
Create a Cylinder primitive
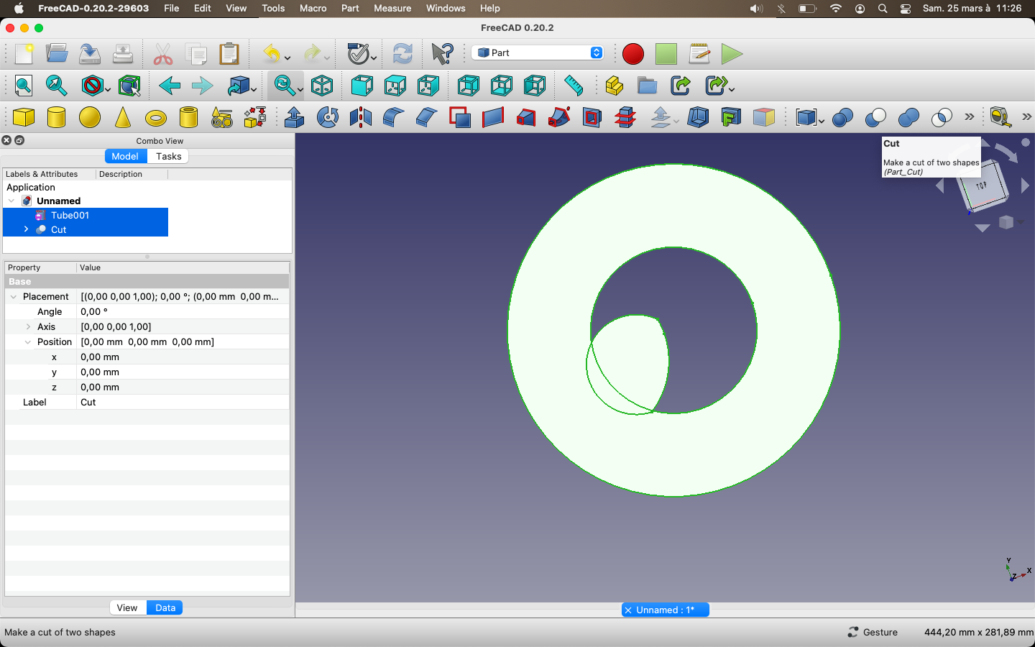pos(57,117)
